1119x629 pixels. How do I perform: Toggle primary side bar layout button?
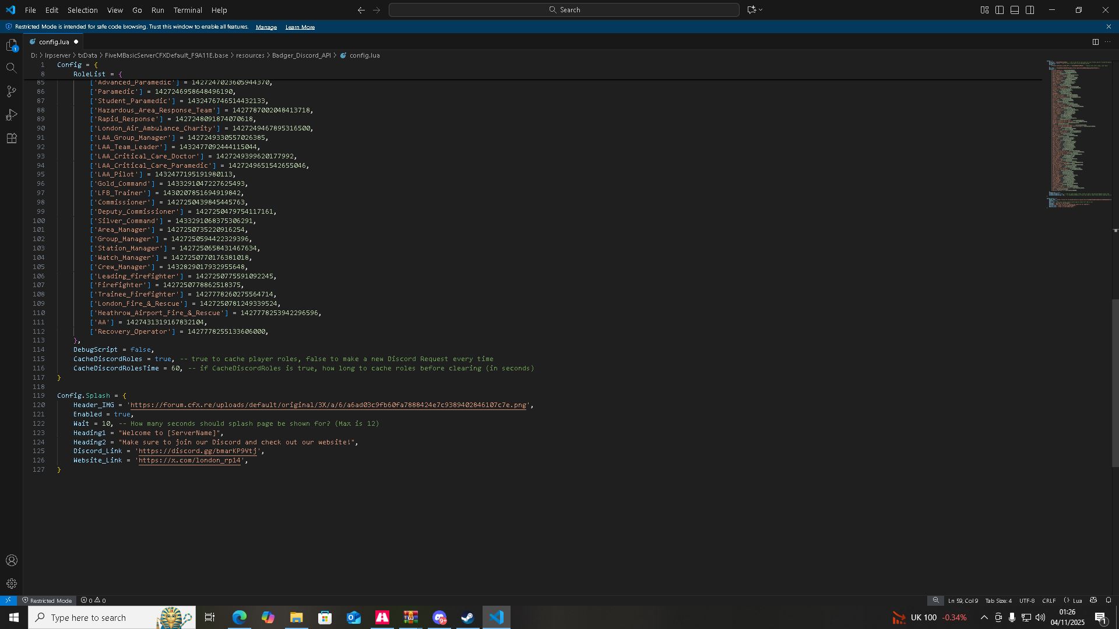click(x=1000, y=10)
